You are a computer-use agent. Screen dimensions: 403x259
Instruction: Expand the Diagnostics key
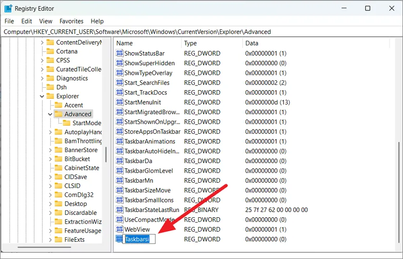pyautogui.click(x=42, y=78)
